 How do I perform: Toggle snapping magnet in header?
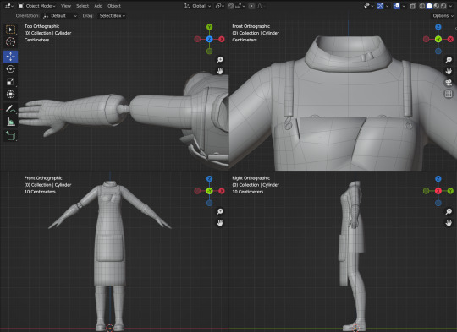231,6
